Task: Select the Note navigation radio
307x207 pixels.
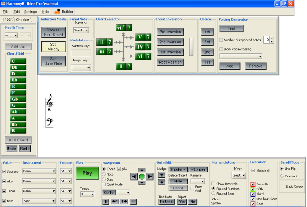Action: point(104,174)
